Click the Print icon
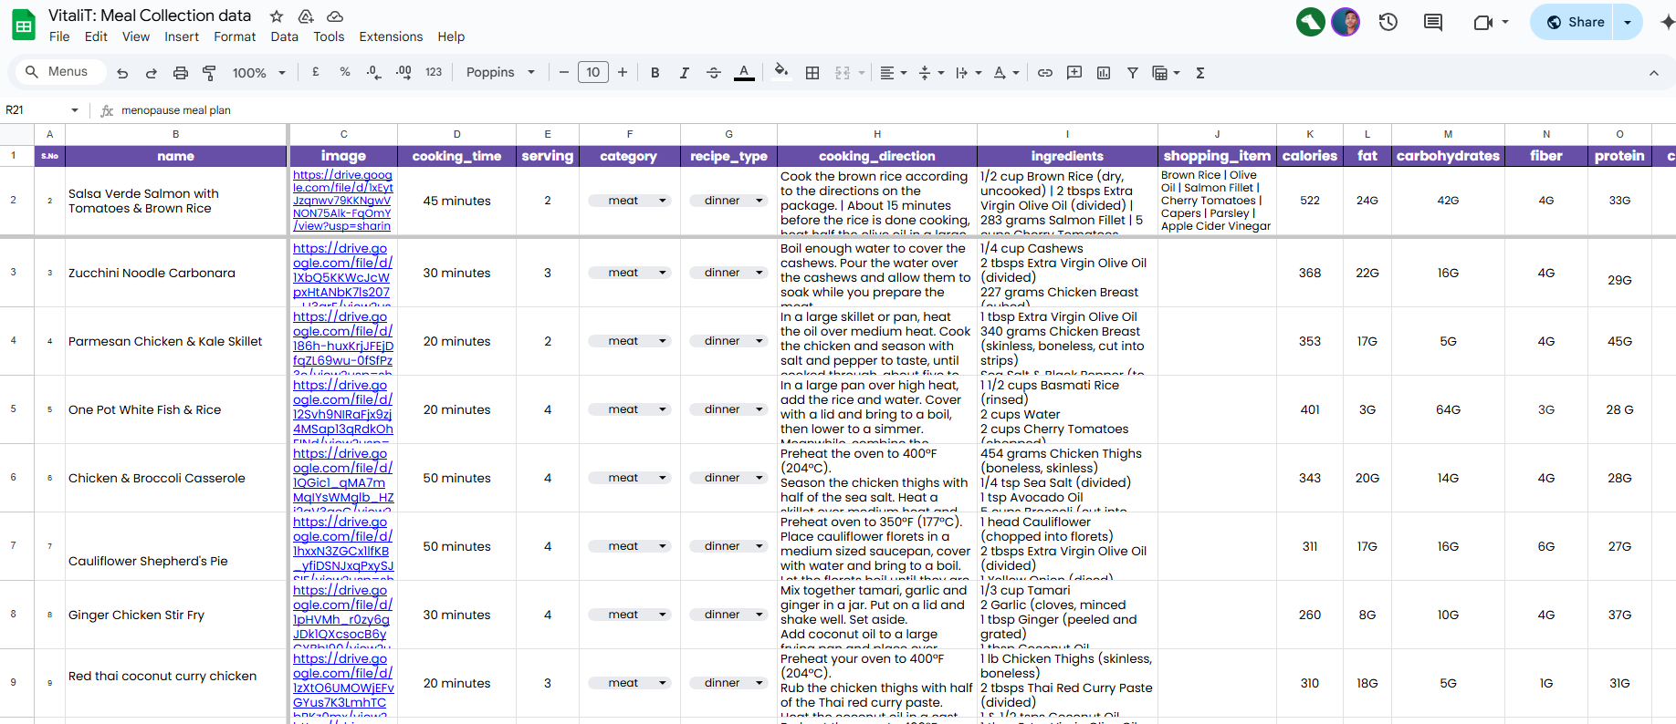 point(181,73)
